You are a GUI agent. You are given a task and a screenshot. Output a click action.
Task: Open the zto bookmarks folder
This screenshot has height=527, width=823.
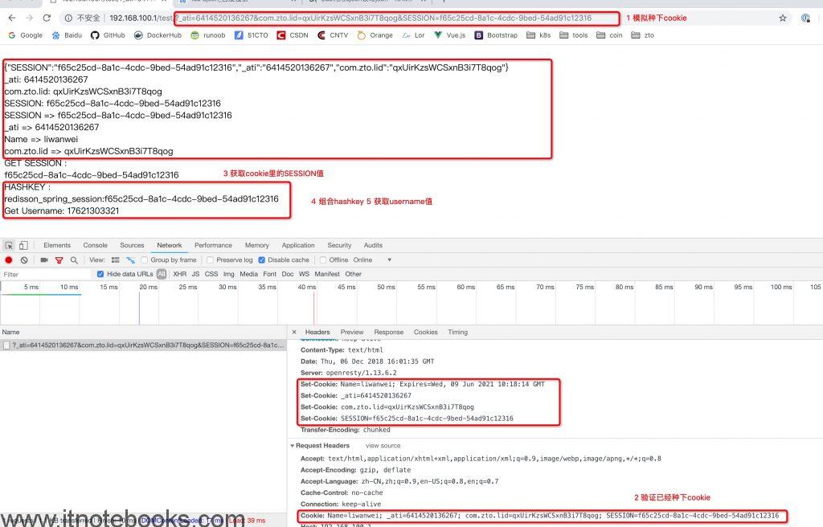click(643, 35)
